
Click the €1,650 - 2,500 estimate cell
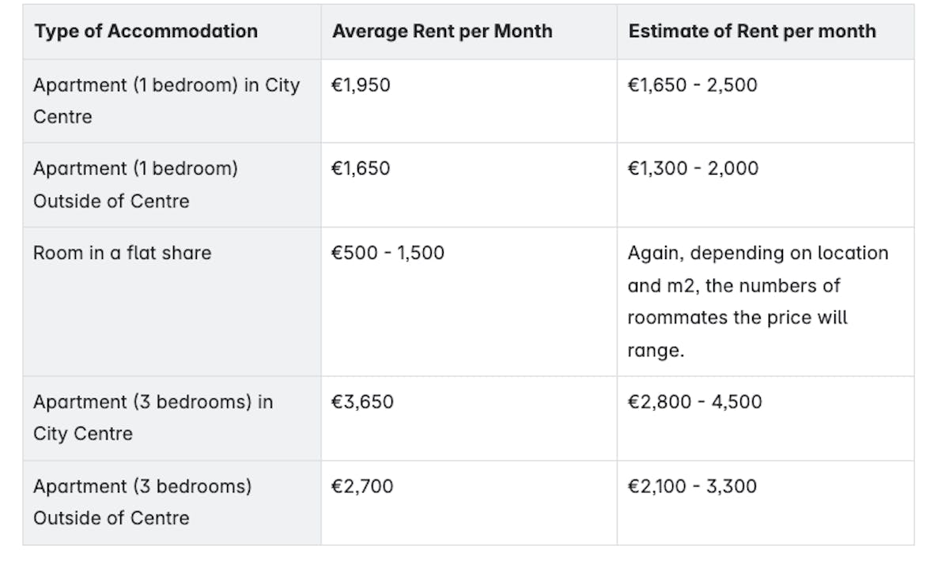tap(692, 85)
